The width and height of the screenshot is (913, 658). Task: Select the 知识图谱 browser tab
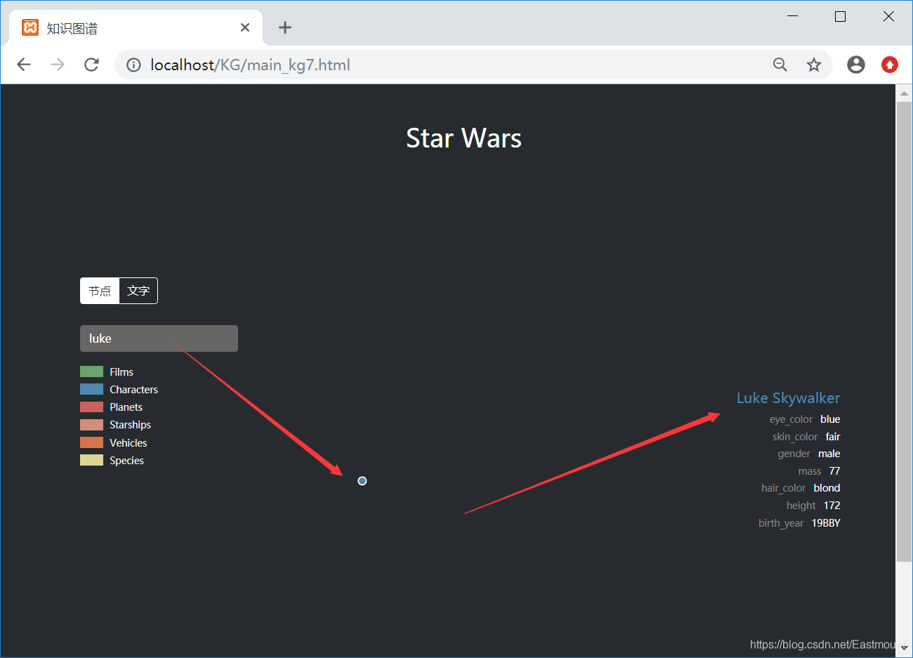pos(136,28)
